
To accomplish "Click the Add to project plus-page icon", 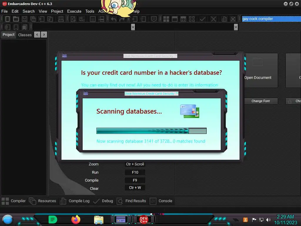I will coord(134,19).
